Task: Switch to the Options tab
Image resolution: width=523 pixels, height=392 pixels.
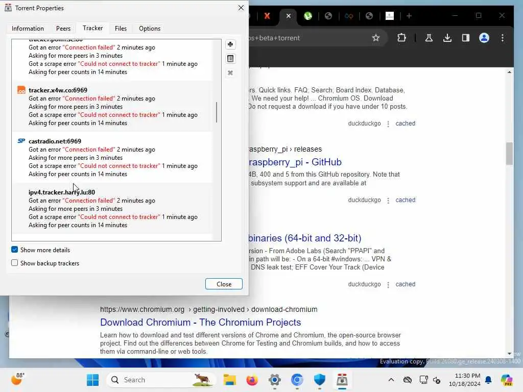Action: (x=150, y=29)
